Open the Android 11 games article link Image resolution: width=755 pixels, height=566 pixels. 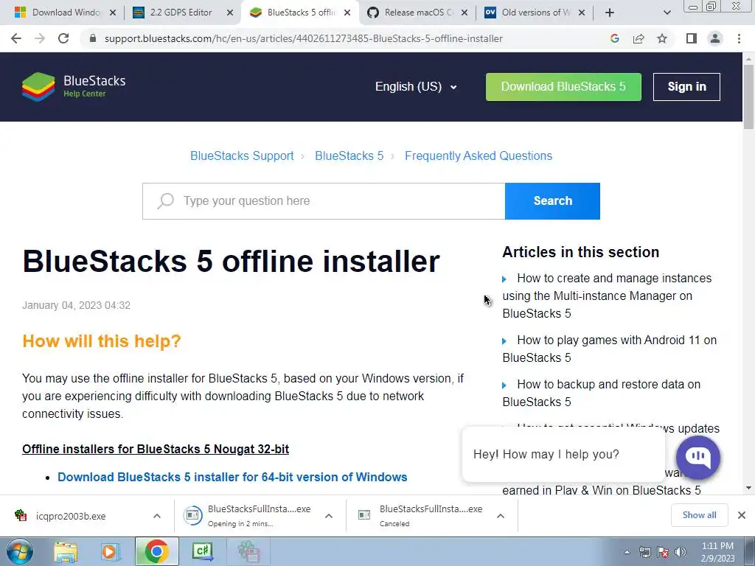point(609,349)
